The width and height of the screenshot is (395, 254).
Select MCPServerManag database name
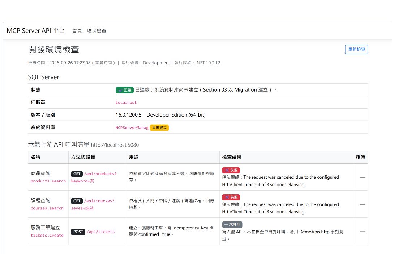click(132, 128)
